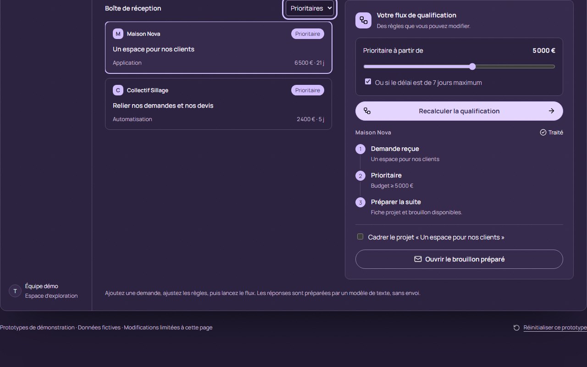Click the Boîte de réception heading
The width and height of the screenshot is (587, 367).
click(133, 8)
